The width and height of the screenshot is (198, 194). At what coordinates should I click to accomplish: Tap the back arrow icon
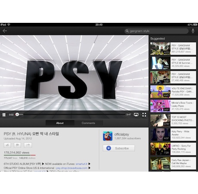[5, 31]
